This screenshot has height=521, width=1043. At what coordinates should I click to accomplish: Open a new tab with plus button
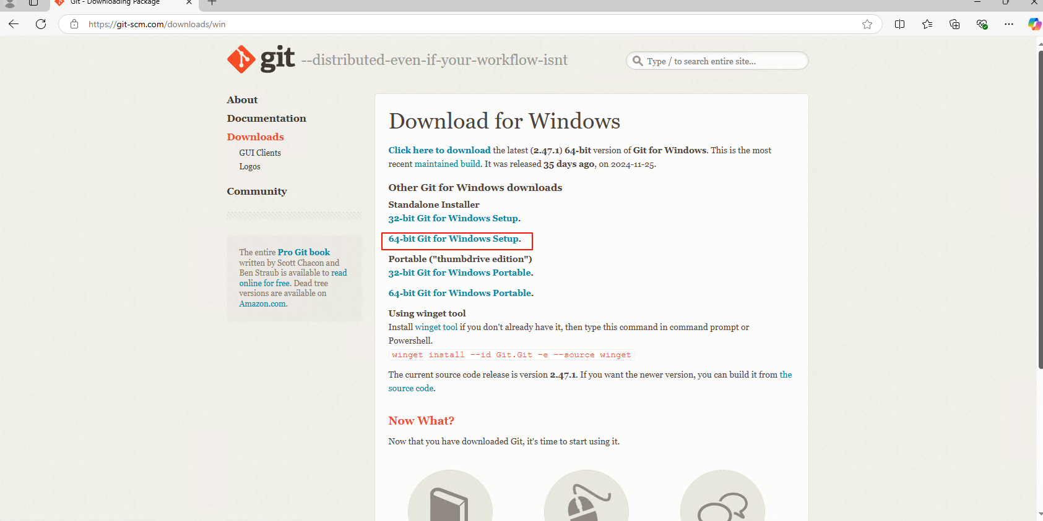(212, 3)
